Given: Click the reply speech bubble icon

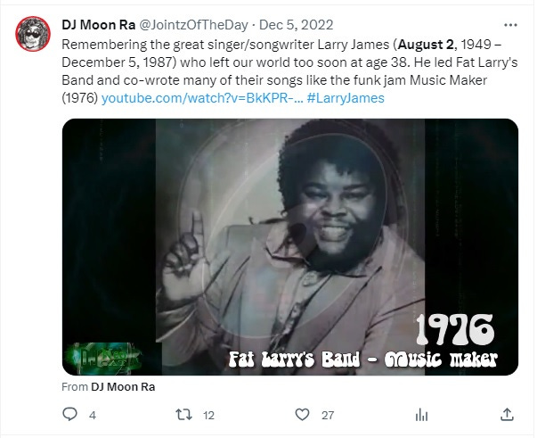Looking at the screenshot, I should [69, 414].
